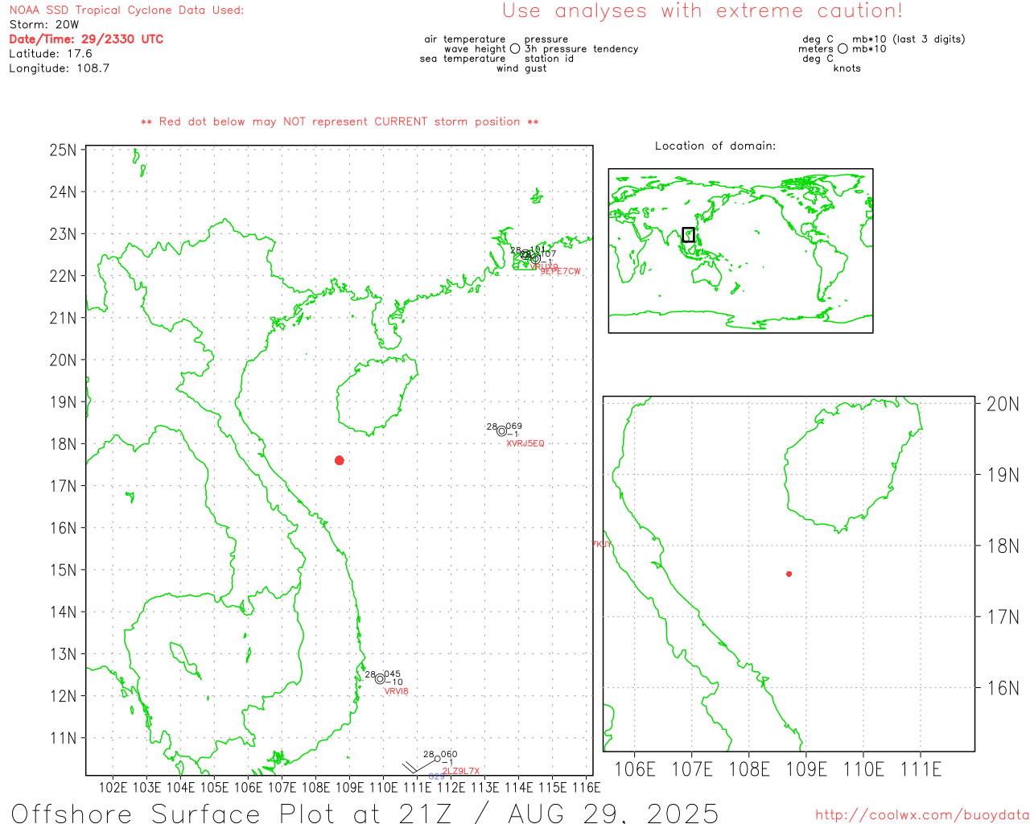Click Hainan island outline on inset map

coord(853,465)
